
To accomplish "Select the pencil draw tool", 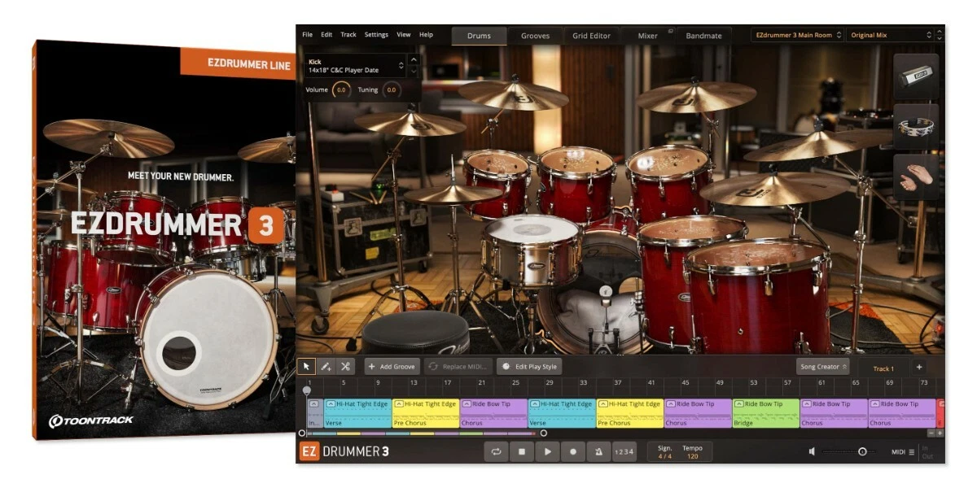I will point(326,367).
